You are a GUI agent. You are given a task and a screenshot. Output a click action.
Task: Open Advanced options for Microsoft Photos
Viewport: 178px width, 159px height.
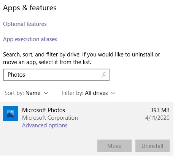(x=45, y=125)
